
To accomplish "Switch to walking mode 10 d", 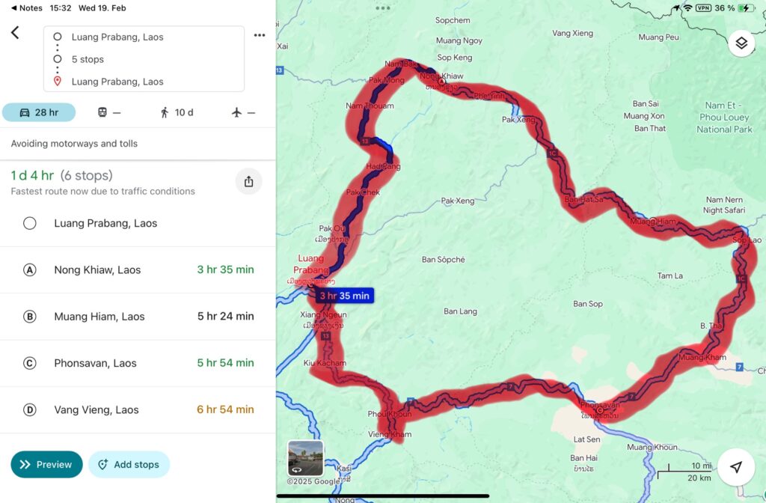I will 177,112.
